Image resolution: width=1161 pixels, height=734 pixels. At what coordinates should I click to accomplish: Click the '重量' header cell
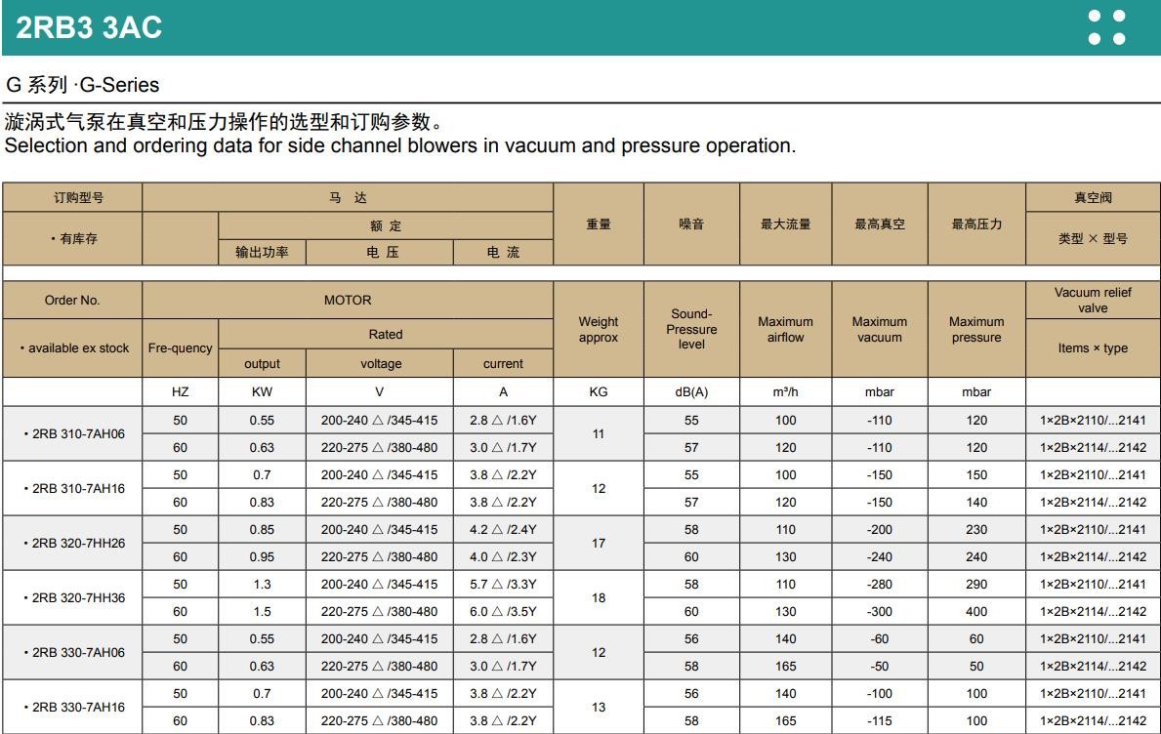(599, 224)
